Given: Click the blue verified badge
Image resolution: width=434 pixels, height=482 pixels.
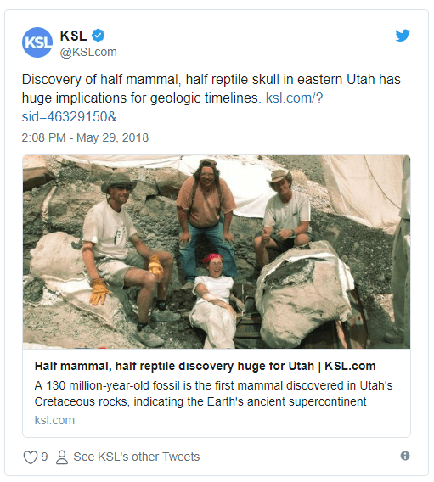Looking at the screenshot, I should pyautogui.click(x=99, y=36).
